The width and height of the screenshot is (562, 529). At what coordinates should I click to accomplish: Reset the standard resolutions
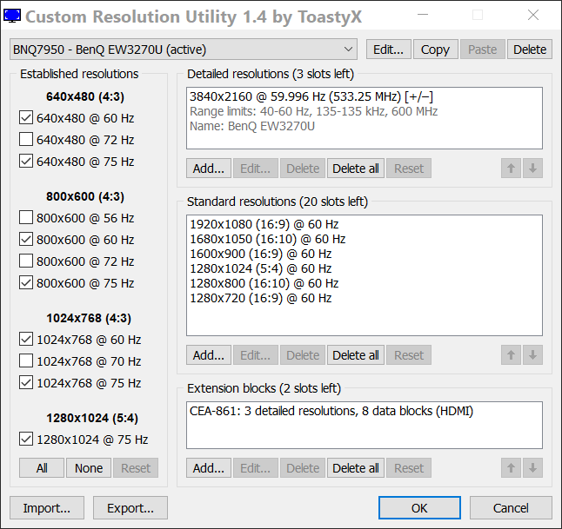(409, 355)
